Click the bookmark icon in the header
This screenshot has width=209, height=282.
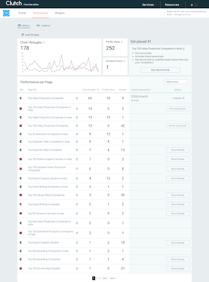(196, 5)
